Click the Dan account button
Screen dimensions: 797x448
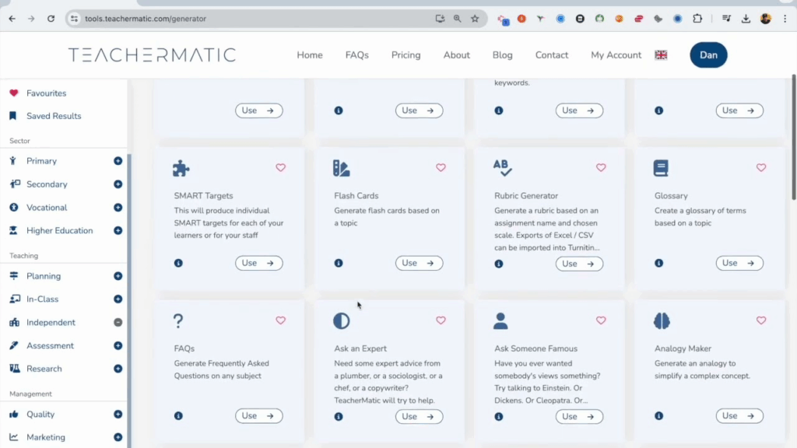coord(708,55)
